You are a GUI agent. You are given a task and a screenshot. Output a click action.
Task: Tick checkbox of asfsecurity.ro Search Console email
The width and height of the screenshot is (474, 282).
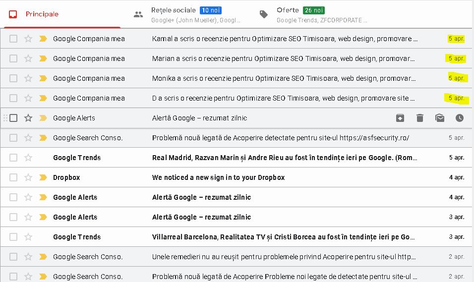(13, 138)
